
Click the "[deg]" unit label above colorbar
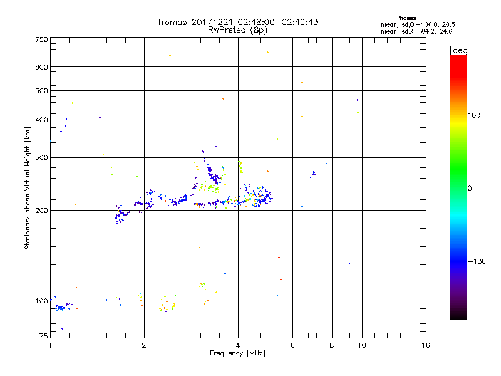pyautogui.click(x=460, y=50)
